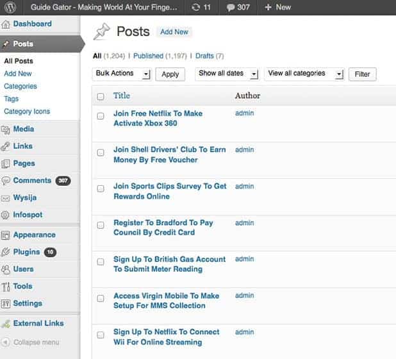Click the Infospot gear icon
This screenshot has height=359, width=396.
[5, 215]
